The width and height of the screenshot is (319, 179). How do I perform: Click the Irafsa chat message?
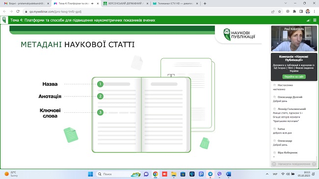coord(282,131)
